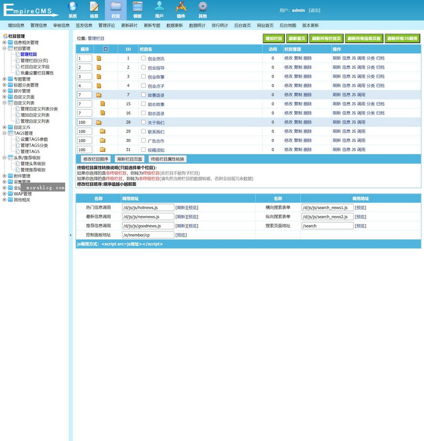Open the 数据更新 menu item
Screen dimensions: 424x441
coord(175,25)
